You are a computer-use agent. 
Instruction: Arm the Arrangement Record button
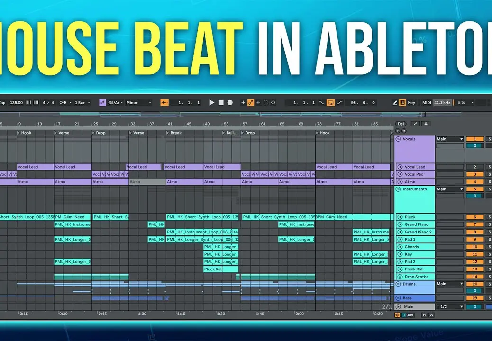230,102
